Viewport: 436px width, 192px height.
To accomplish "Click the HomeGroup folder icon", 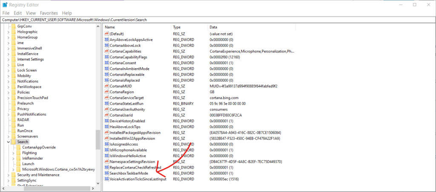I will (x=13, y=37).
